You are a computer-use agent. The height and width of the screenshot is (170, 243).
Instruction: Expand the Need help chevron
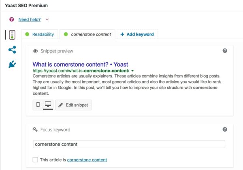pyautogui.click(x=47, y=19)
